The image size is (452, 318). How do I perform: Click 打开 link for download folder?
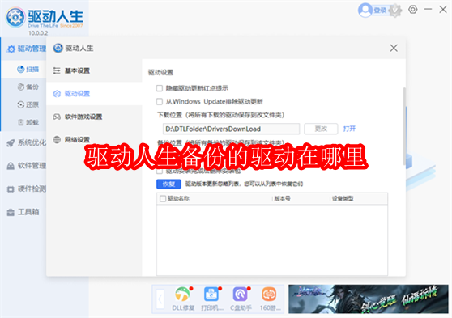[x=349, y=129]
